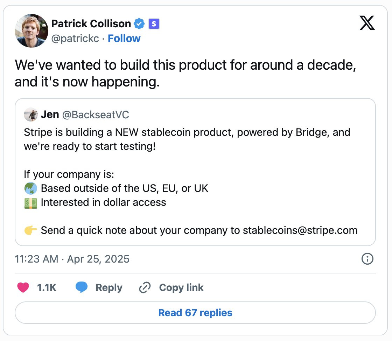Click the blue reply bubble icon

[82, 287]
